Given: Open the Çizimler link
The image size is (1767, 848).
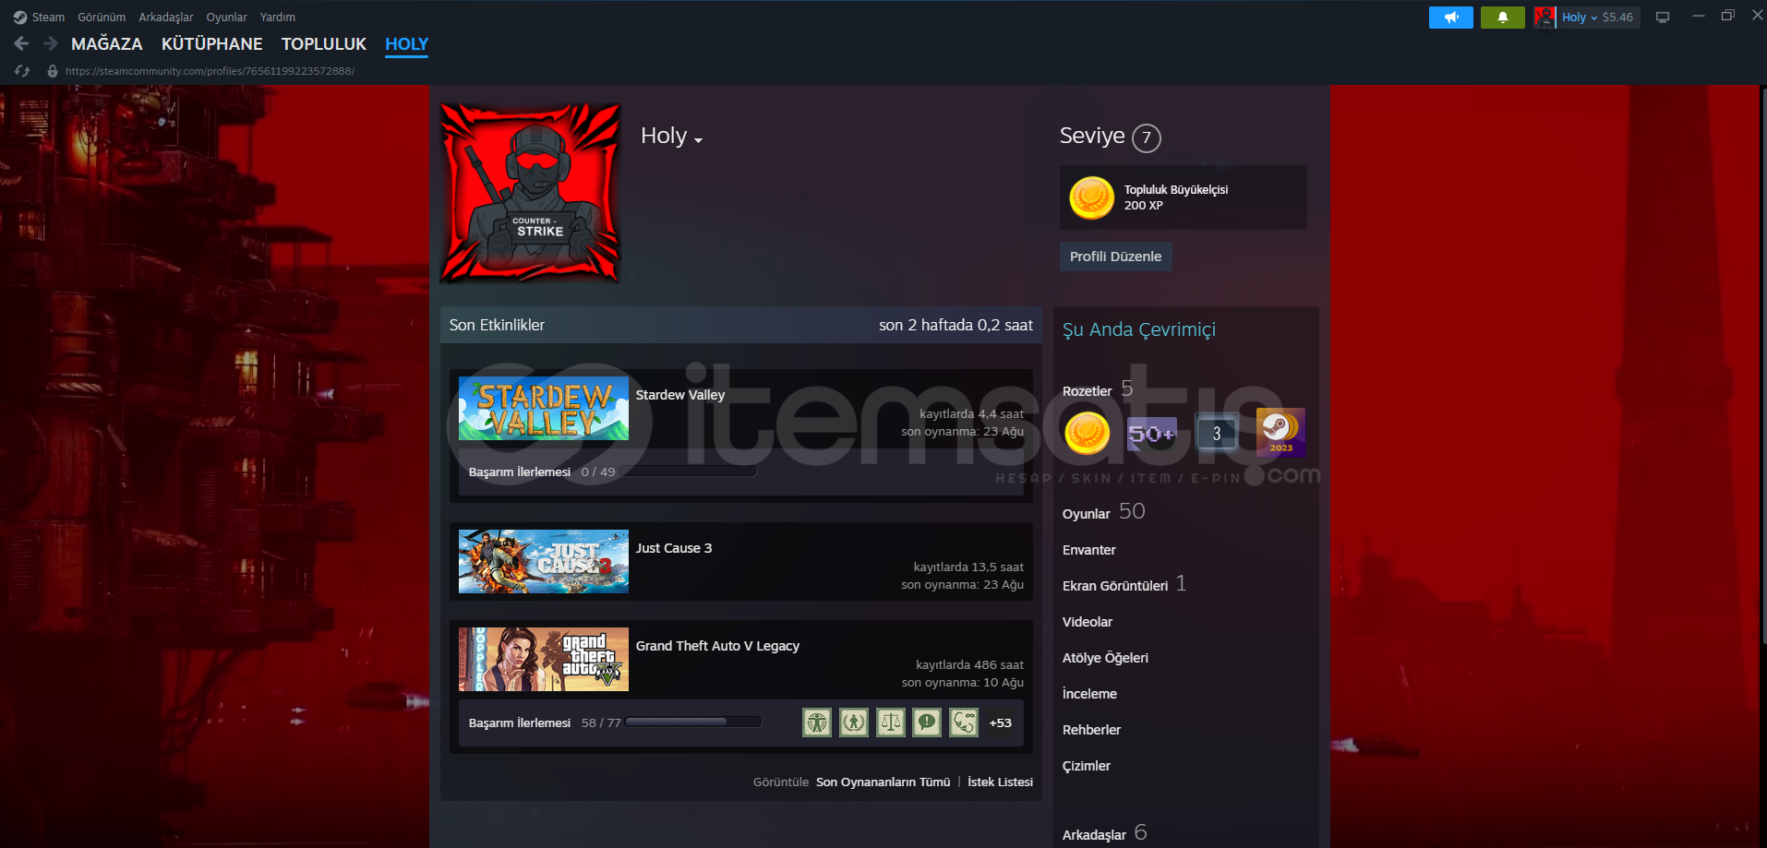Looking at the screenshot, I should [1087, 766].
